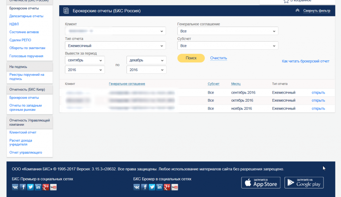Collapse filter via Свернуть фильтр link
The height and width of the screenshot is (197, 341).
[x=317, y=11]
